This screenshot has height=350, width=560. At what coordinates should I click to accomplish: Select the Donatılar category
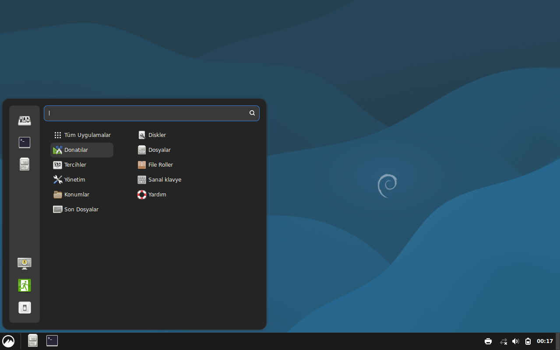coord(82,150)
